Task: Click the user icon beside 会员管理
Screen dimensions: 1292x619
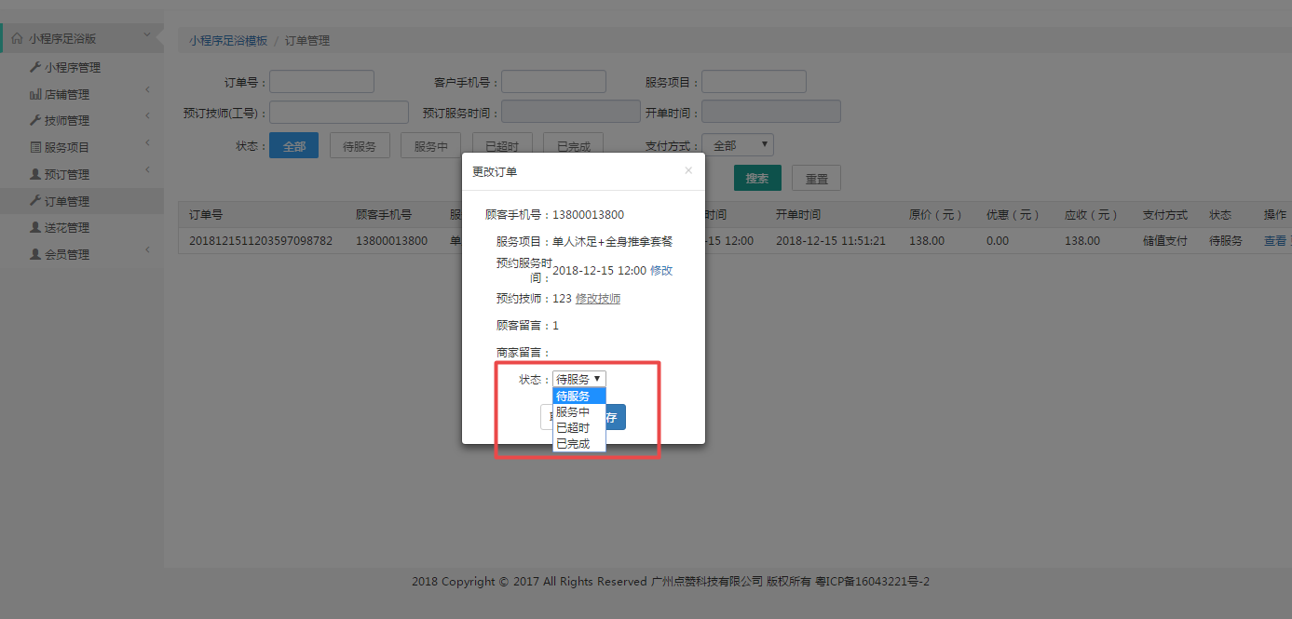Action: [x=35, y=254]
